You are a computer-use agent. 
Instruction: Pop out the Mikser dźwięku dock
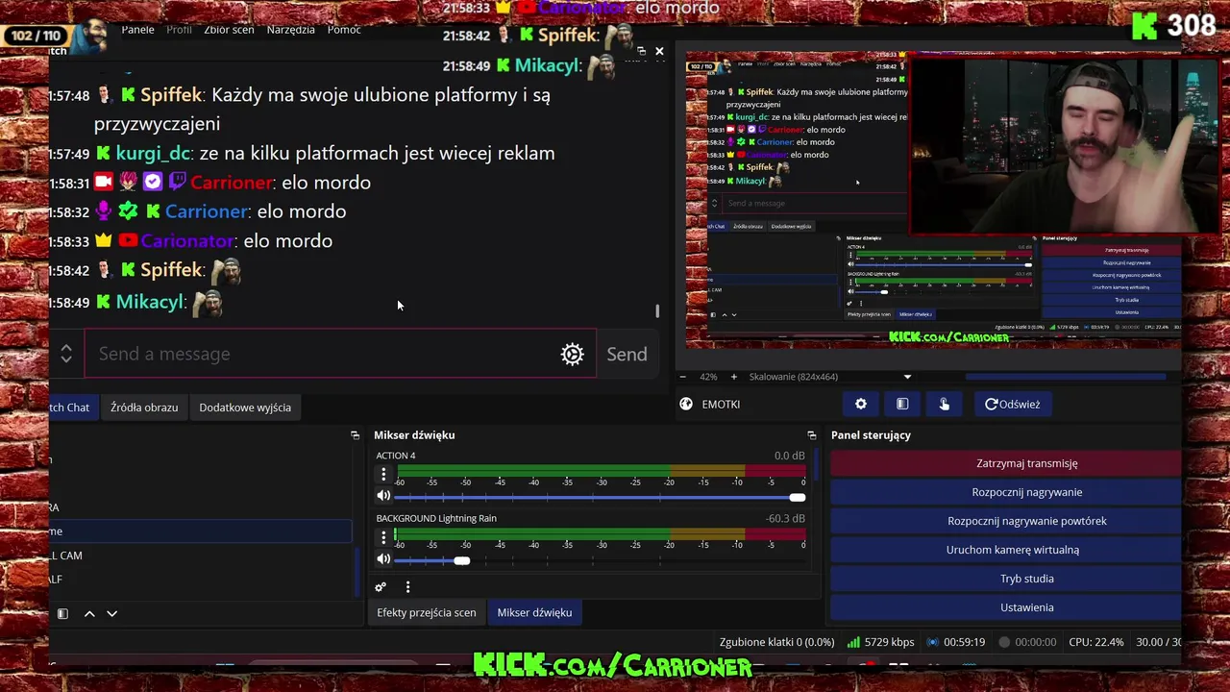pyautogui.click(x=812, y=435)
